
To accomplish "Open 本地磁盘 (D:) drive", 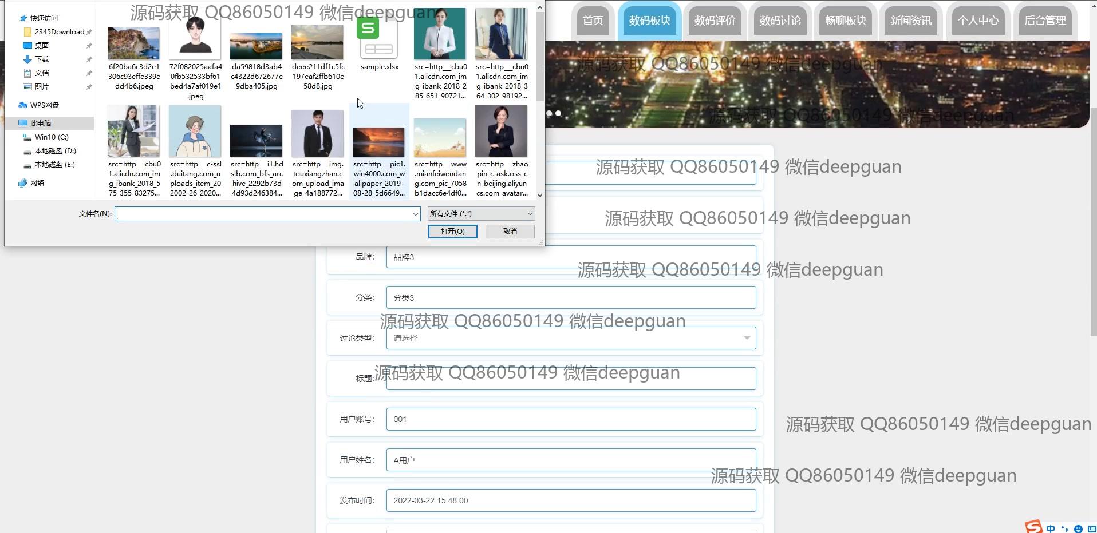I will click(x=55, y=151).
